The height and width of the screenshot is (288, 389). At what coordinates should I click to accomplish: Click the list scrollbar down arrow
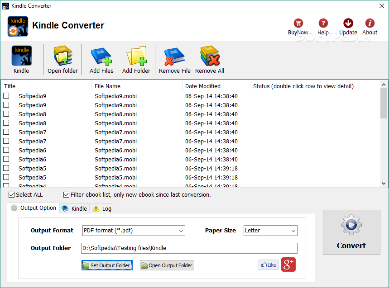tap(384, 184)
